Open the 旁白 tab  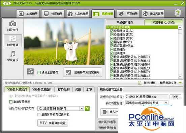click(78, 89)
